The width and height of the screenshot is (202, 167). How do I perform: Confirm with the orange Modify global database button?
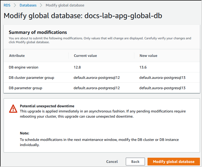click(174, 162)
